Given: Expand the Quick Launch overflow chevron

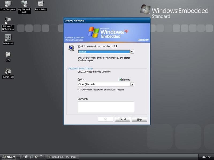Looking at the screenshot, I should (x=41, y=156).
